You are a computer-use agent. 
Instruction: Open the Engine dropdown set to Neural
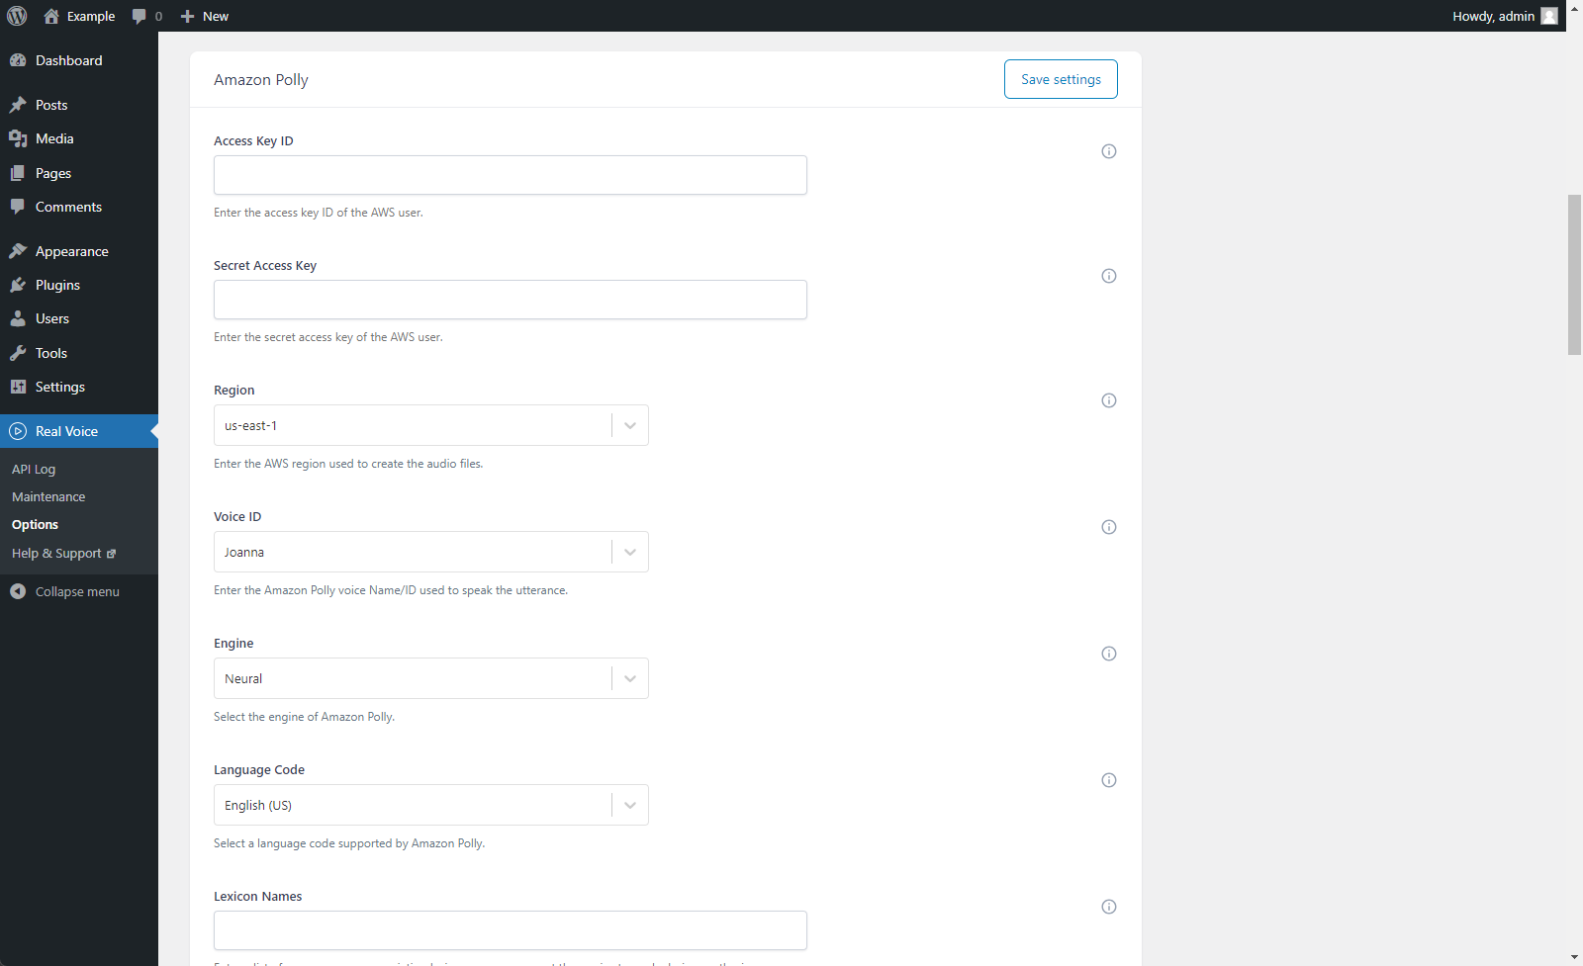[431, 678]
